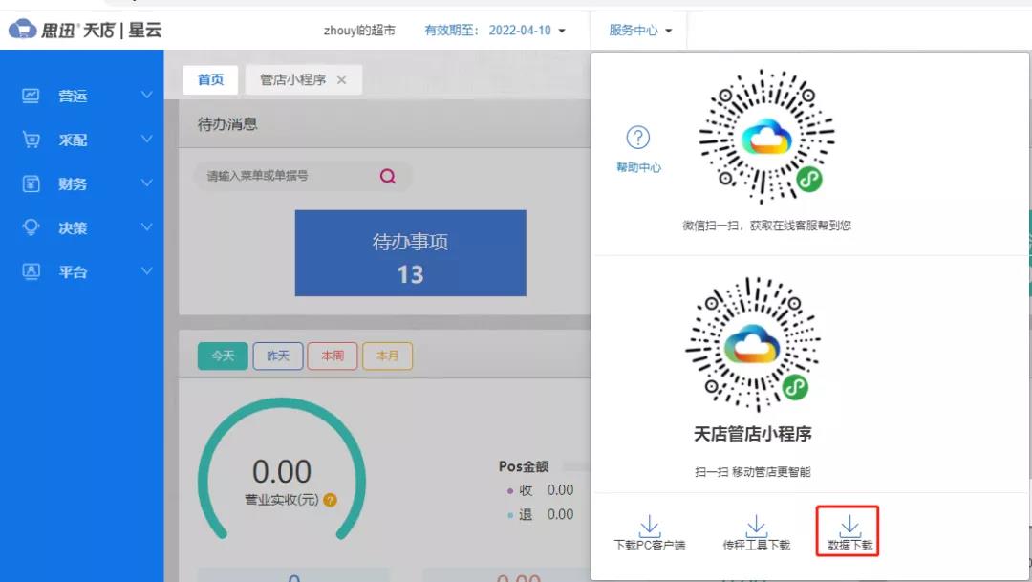Select the 管店小程序 tab

[x=294, y=79]
